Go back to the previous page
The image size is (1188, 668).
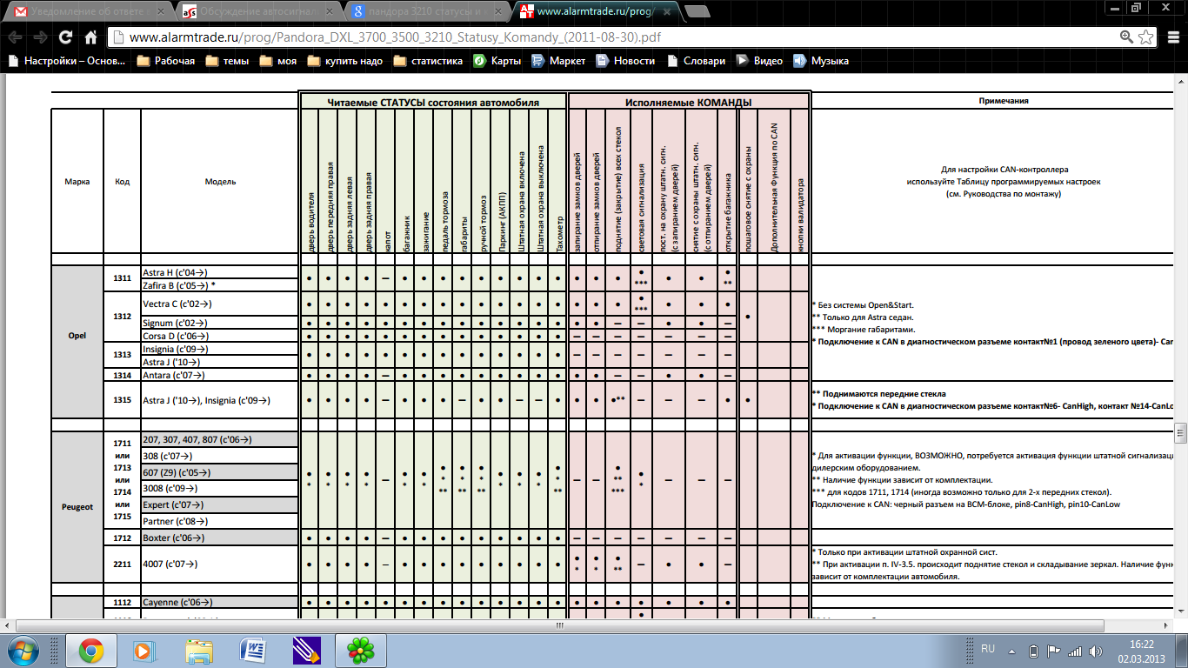(16, 37)
